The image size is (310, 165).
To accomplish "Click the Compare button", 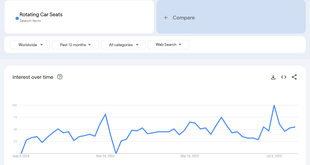I will [x=183, y=18].
